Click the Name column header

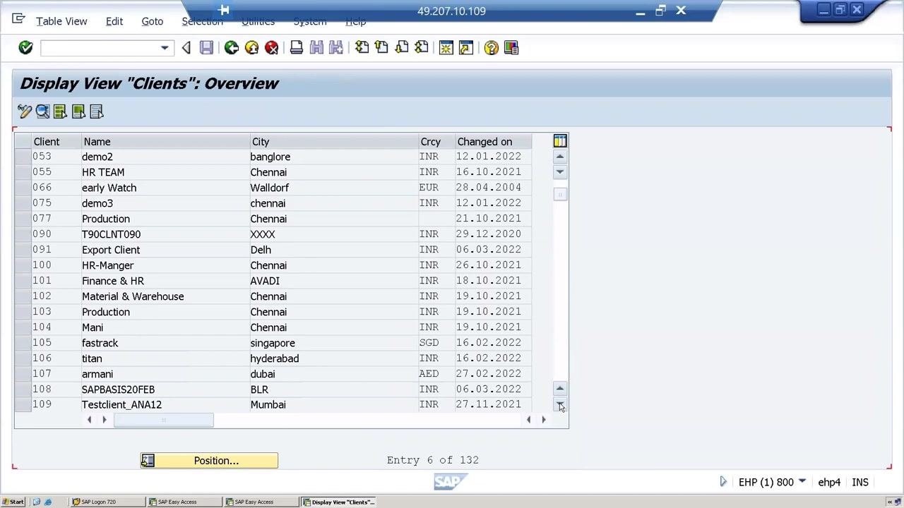pos(166,142)
